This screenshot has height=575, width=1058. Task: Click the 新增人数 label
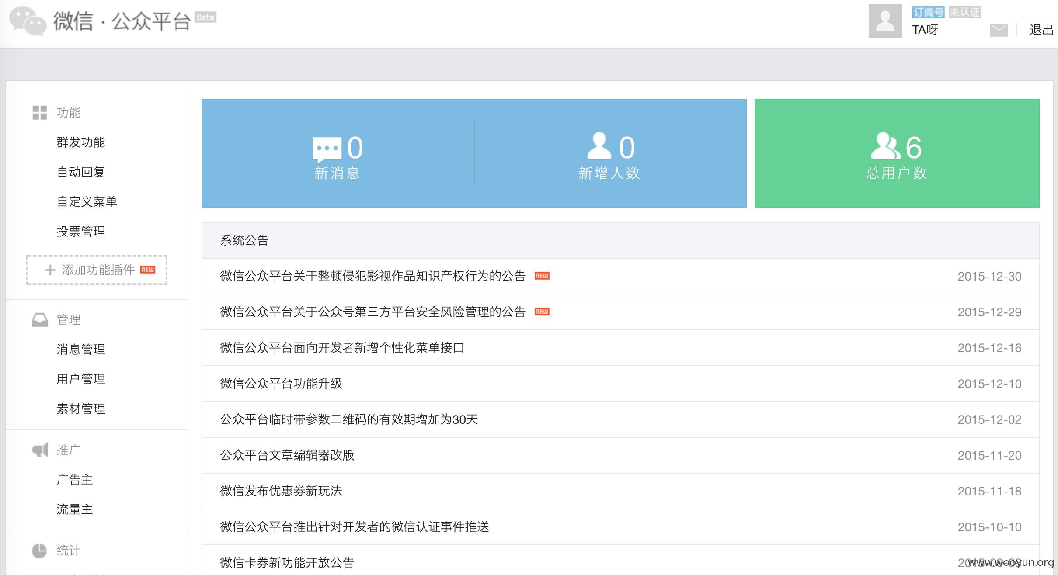click(609, 173)
